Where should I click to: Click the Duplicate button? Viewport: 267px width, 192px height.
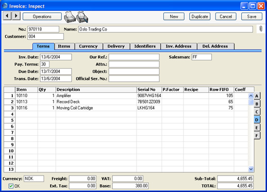(x=200, y=17)
